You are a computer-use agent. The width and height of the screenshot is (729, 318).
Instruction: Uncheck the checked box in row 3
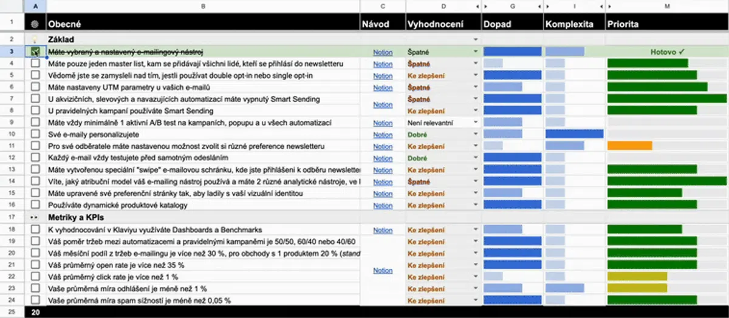pyautogui.click(x=35, y=52)
